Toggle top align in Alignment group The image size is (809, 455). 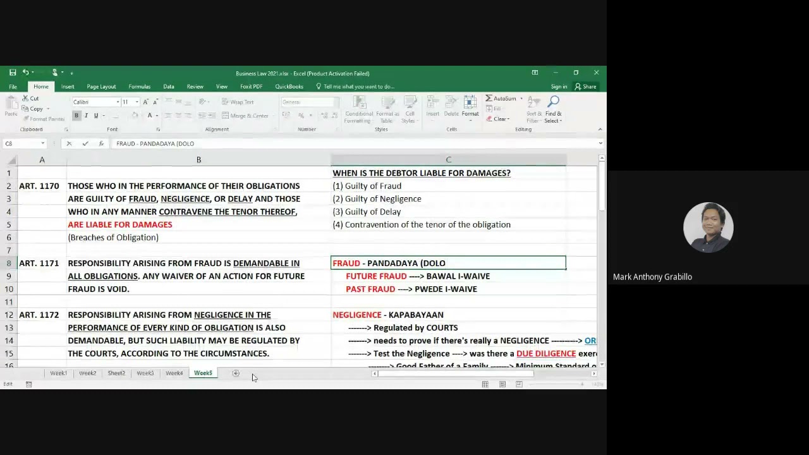pos(168,102)
